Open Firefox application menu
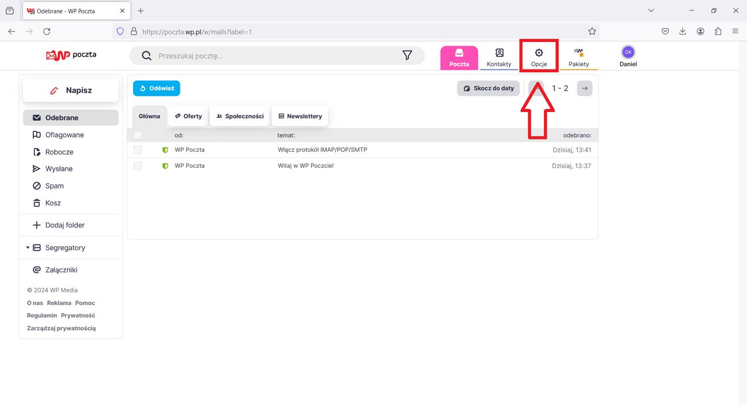 736,32
